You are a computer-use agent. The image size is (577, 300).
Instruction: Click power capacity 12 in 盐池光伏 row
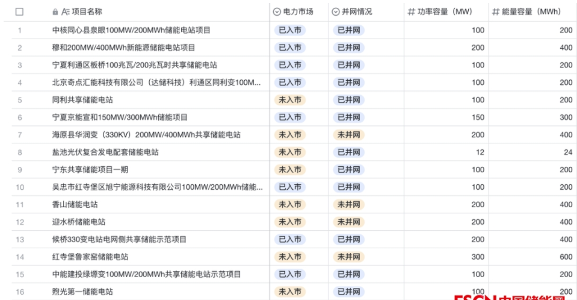tap(480, 152)
